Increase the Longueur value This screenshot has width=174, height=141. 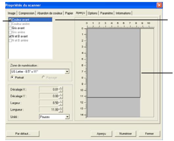(61, 108)
